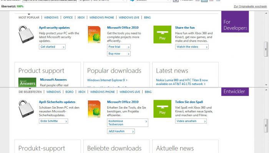Screen dimensions: 269x153
Task: Open the Microsoft Office 2010 link in German pane
Action: pos(123,102)
